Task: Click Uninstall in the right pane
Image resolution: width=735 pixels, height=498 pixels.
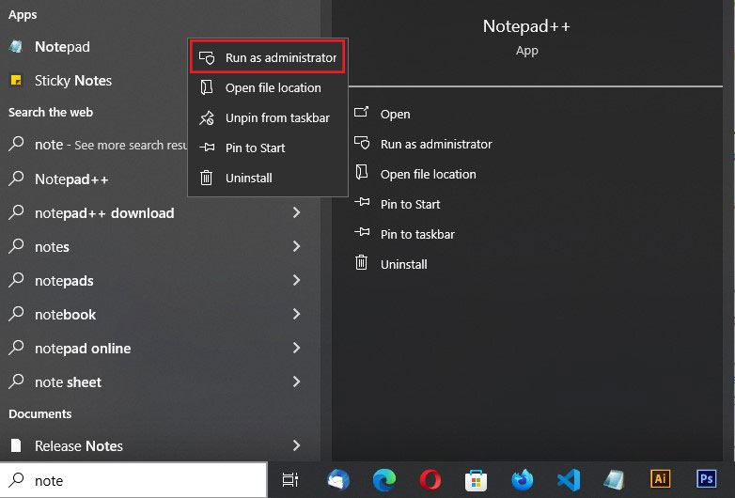Action: pos(403,265)
